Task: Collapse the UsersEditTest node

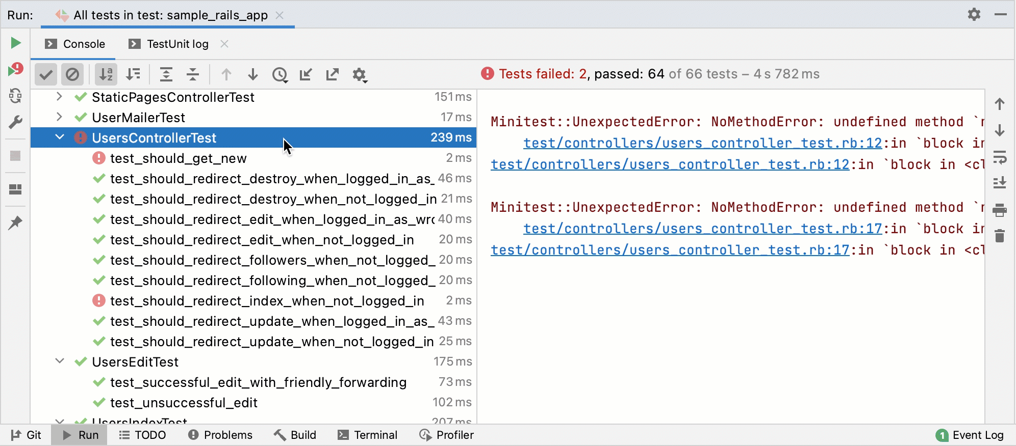Action: point(59,361)
